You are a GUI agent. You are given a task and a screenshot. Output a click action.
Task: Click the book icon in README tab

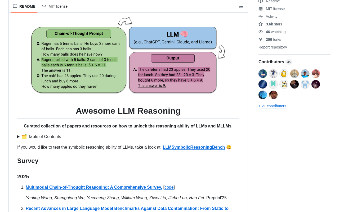[15, 6]
